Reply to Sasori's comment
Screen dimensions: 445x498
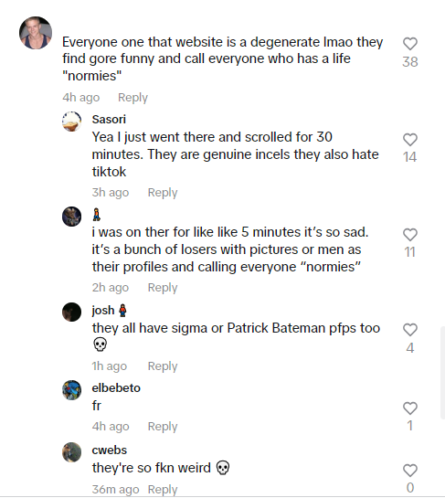(163, 193)
